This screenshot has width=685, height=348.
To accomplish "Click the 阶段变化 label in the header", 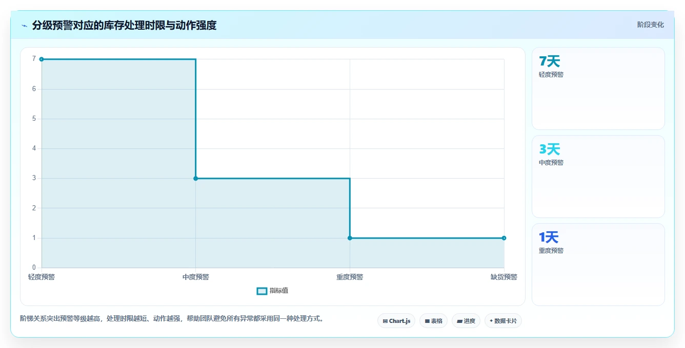I will (x=650, y=25).
